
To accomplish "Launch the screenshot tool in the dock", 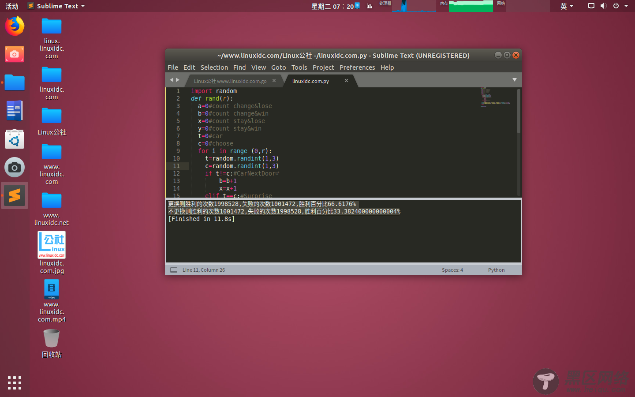I will (15, 54).
